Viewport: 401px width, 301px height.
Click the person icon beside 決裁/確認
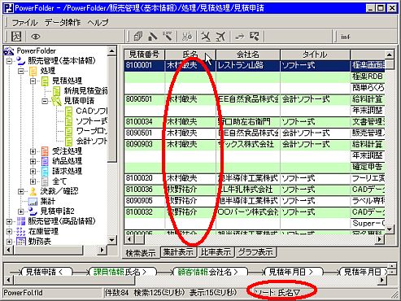coord(33,191)
